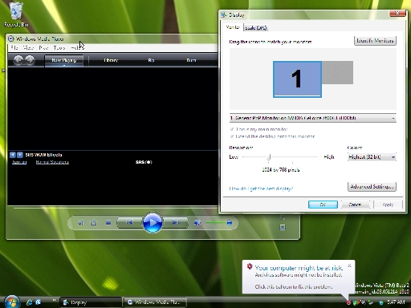Click 'Click this balloon to fix this problem' text
Viewport: 411px width, 308px height.
294,287
